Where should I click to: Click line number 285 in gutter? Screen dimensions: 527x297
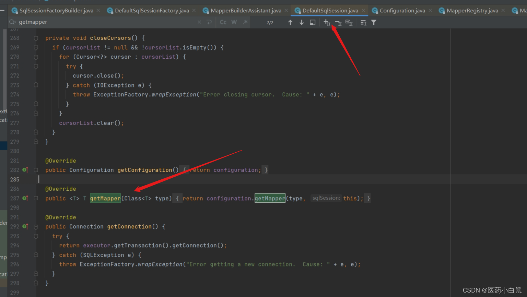[x=15, y=179]
